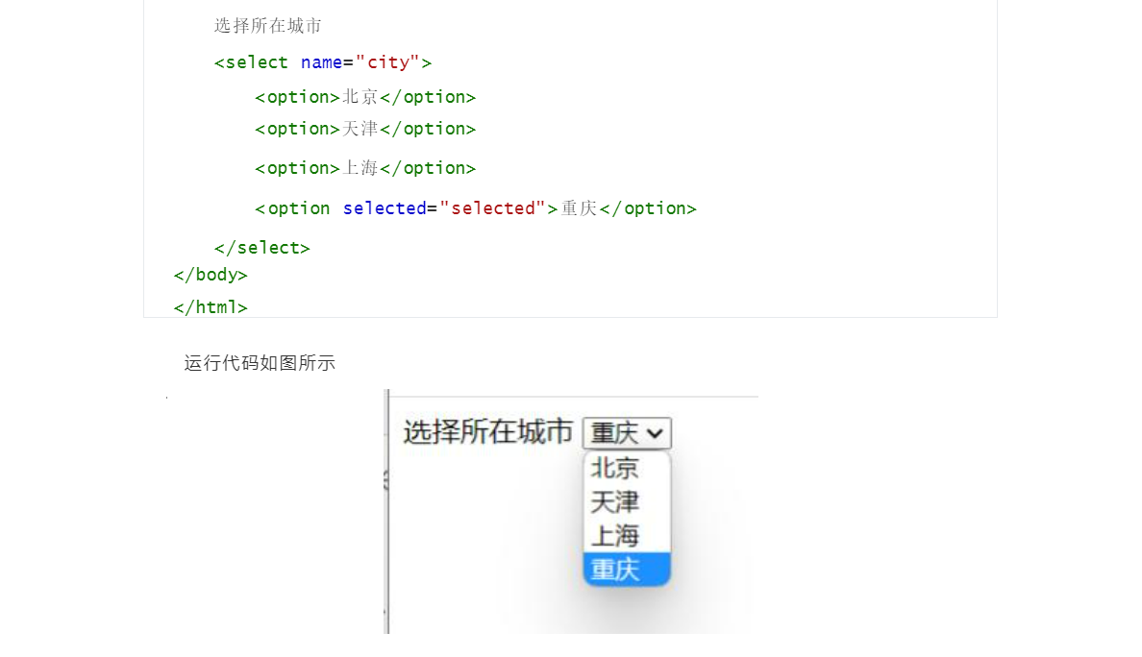This screenshot has width=1142, height=657.
Task: Click the opening select name="city" tag line
Action: [x=322, y=62]
